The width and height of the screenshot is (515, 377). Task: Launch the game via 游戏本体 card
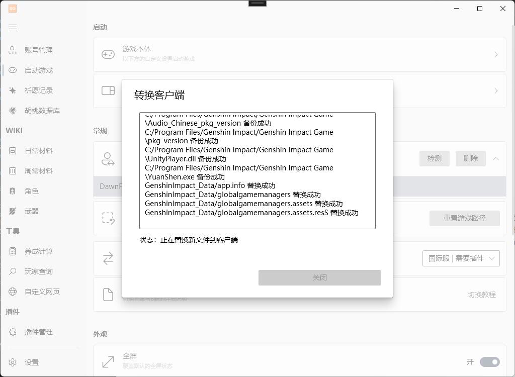click(x=300, y=54)
